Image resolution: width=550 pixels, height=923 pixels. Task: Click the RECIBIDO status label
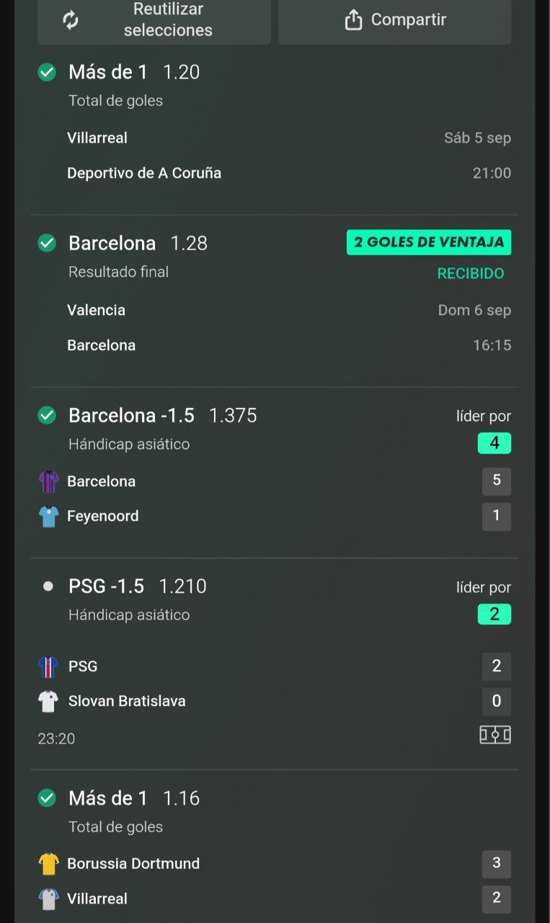tap(471, 273)
